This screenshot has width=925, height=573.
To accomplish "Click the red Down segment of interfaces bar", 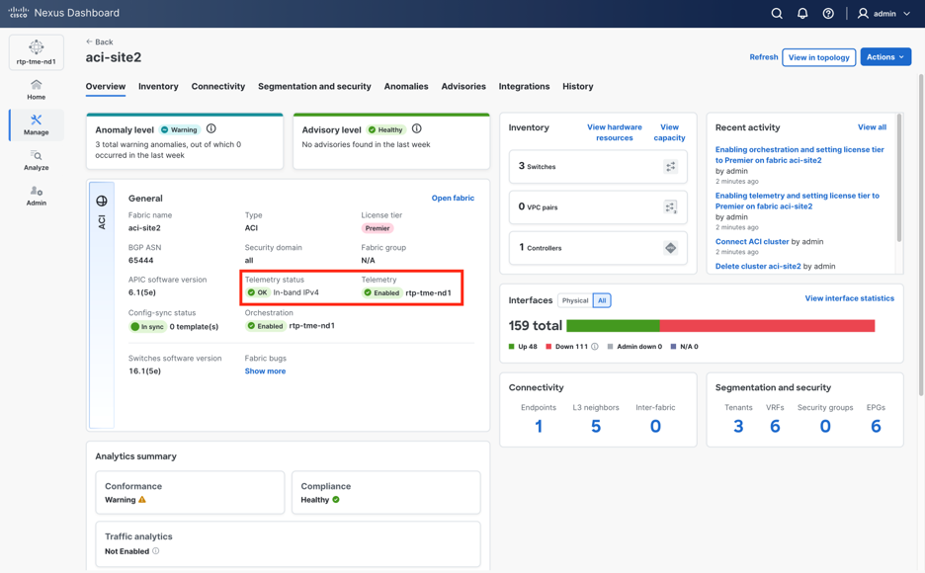I will (767, 326).
